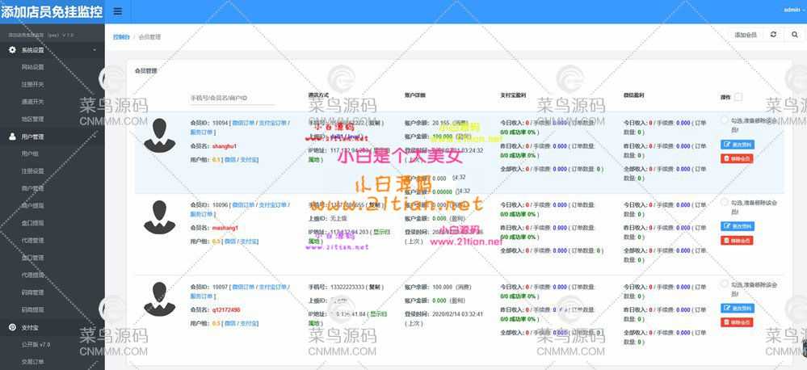Click blue 修改资料 button for member 10096
Image resolution: width=807 pixels, height=370 pixels.
coord(737,226)
